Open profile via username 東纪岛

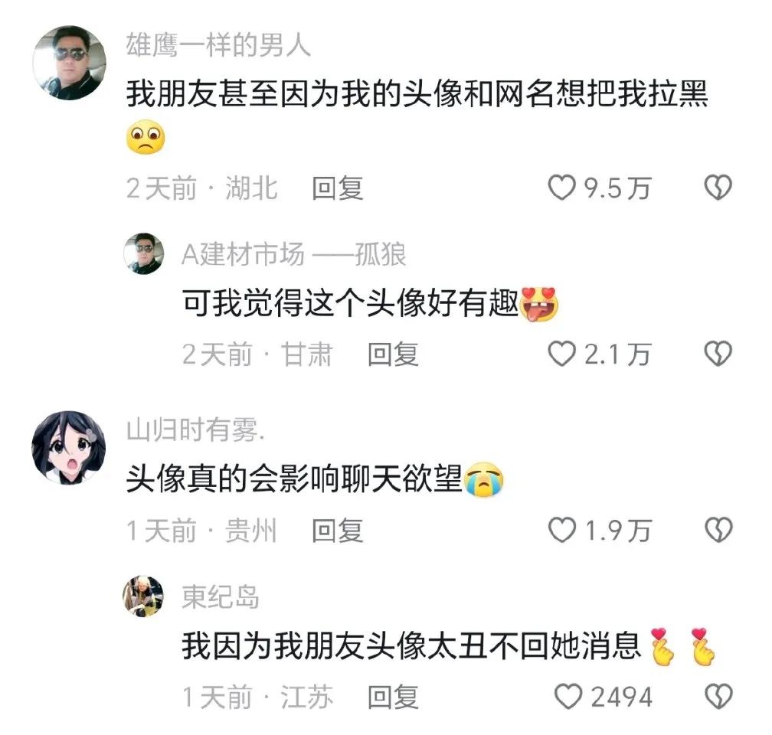[x=221, y=596]
